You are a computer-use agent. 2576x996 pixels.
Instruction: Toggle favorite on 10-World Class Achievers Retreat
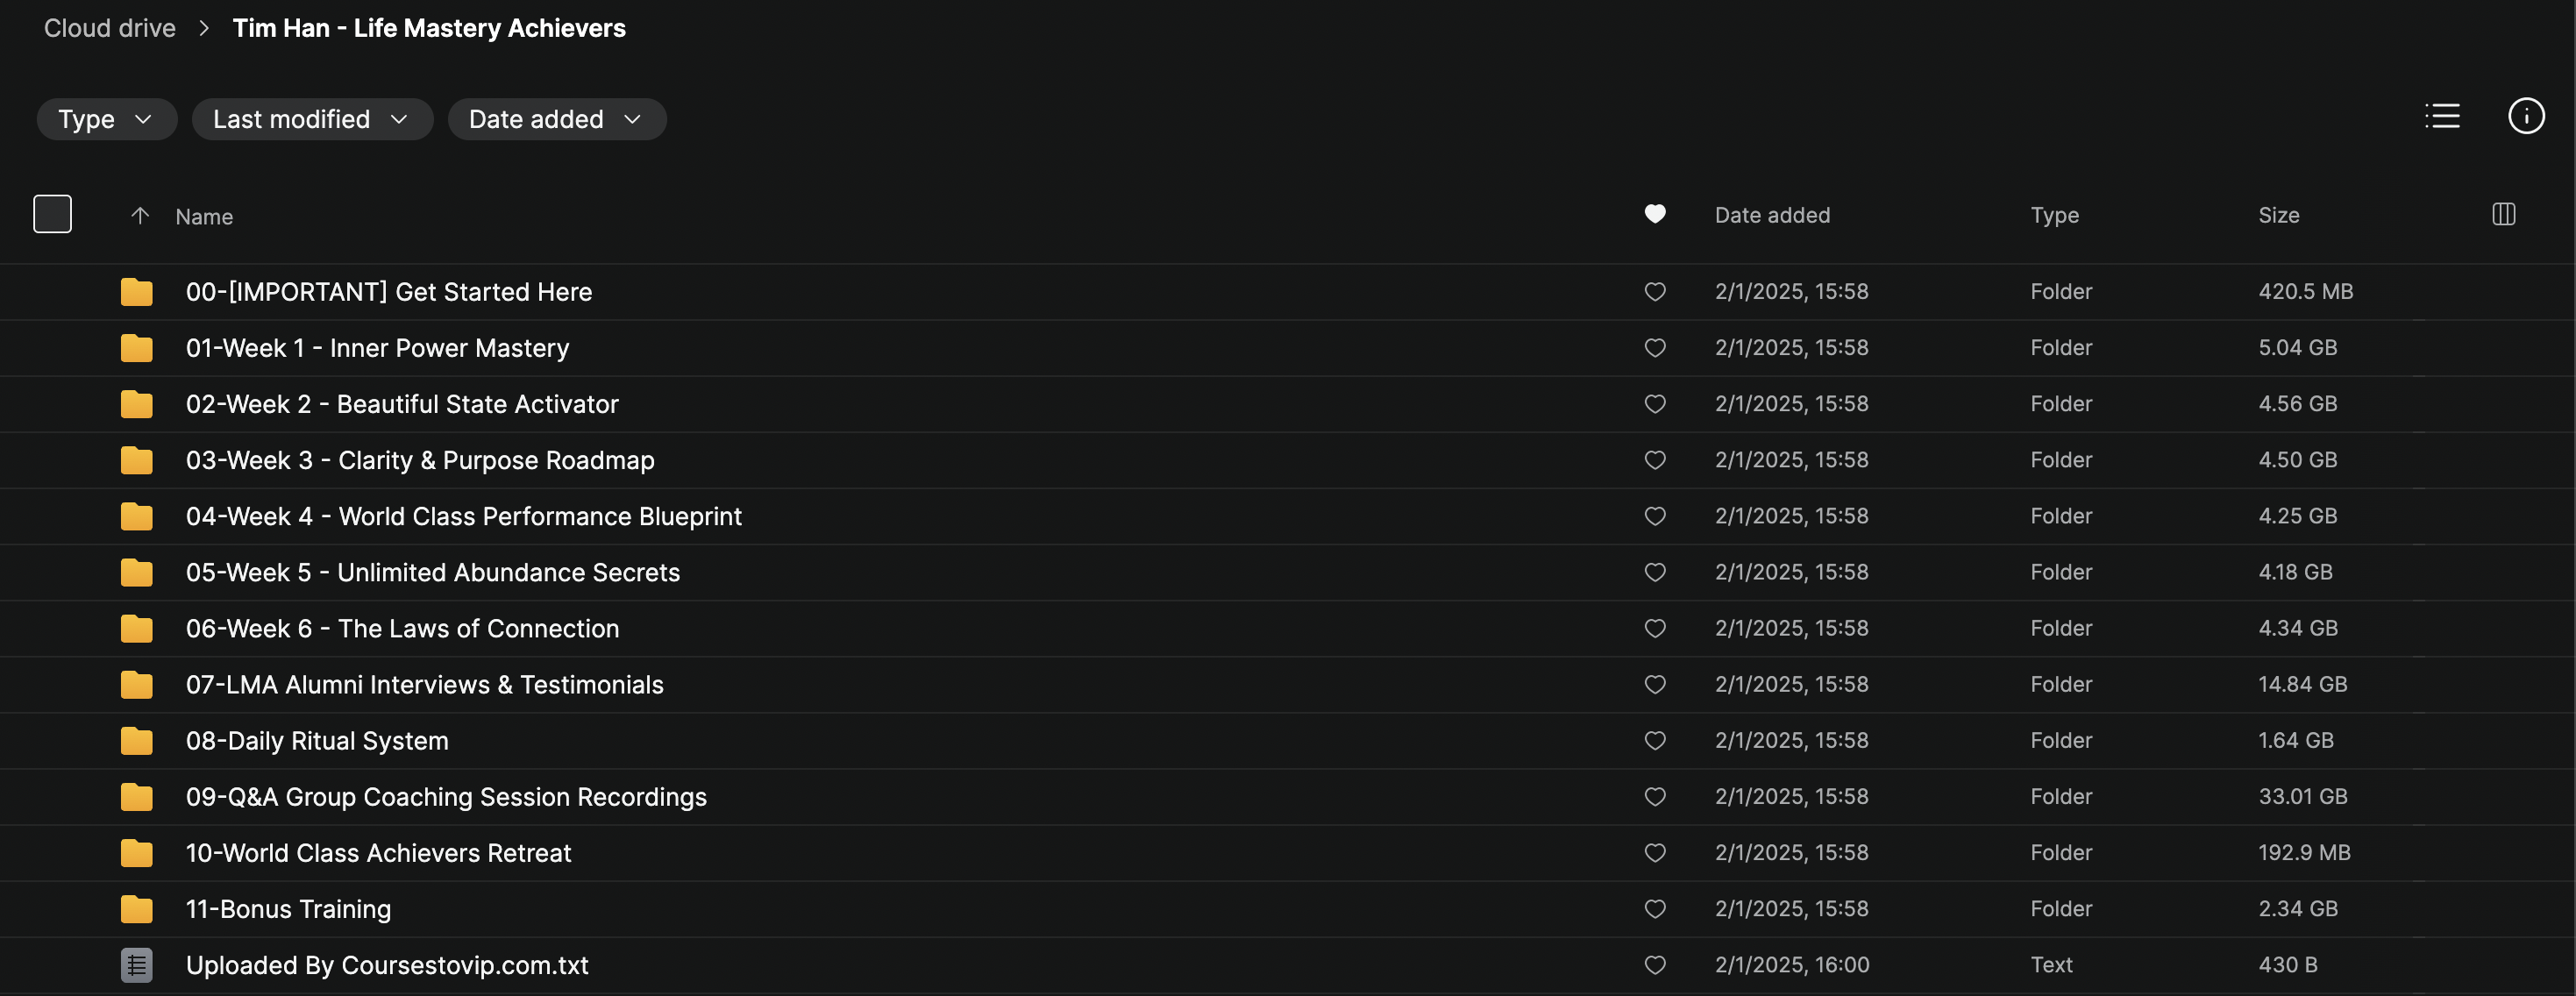pyautogui.click(x=1655, y=853)
